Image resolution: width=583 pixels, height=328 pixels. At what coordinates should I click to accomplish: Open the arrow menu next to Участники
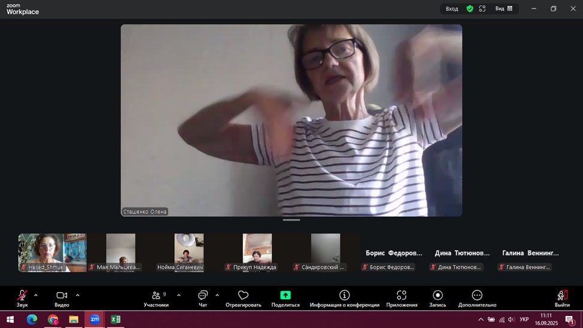tap(179, 295)
